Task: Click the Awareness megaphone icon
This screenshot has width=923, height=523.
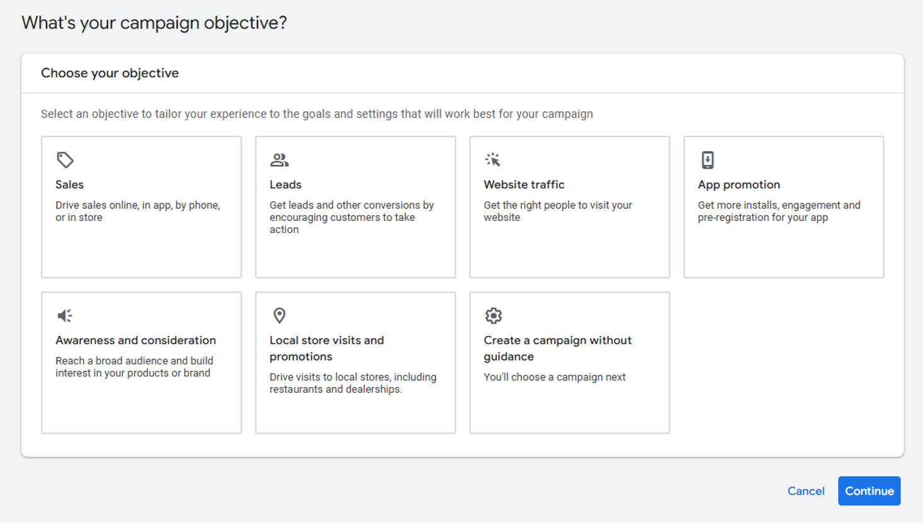Action: (65, 315)
